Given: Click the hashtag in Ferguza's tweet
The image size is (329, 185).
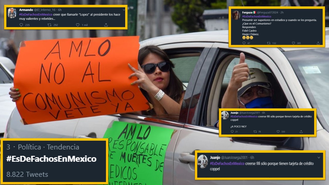Looking at the screenshot, I should (x=257, y=16).
